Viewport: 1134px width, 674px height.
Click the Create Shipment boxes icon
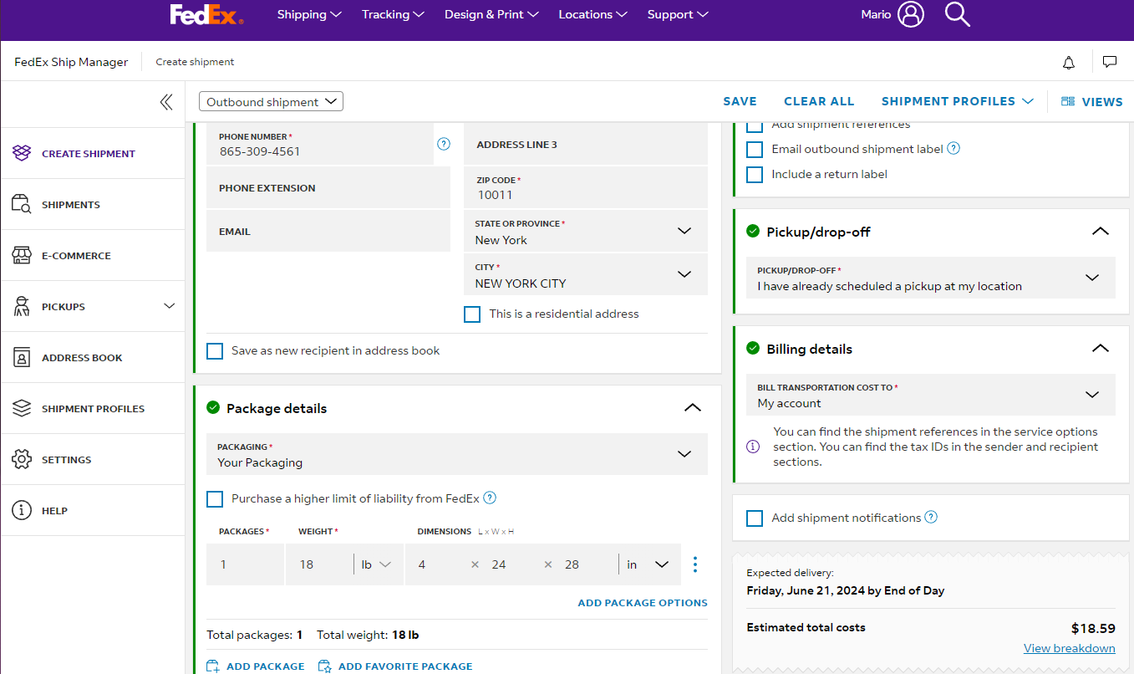(x=22, y=153)
